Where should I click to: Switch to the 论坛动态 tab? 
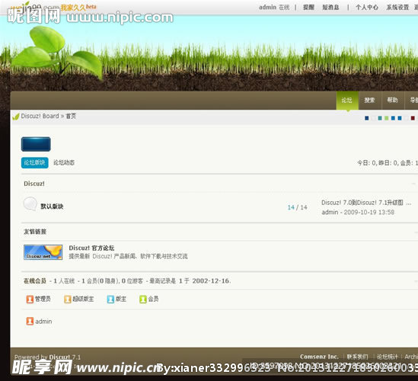click(x=64, y=162)
